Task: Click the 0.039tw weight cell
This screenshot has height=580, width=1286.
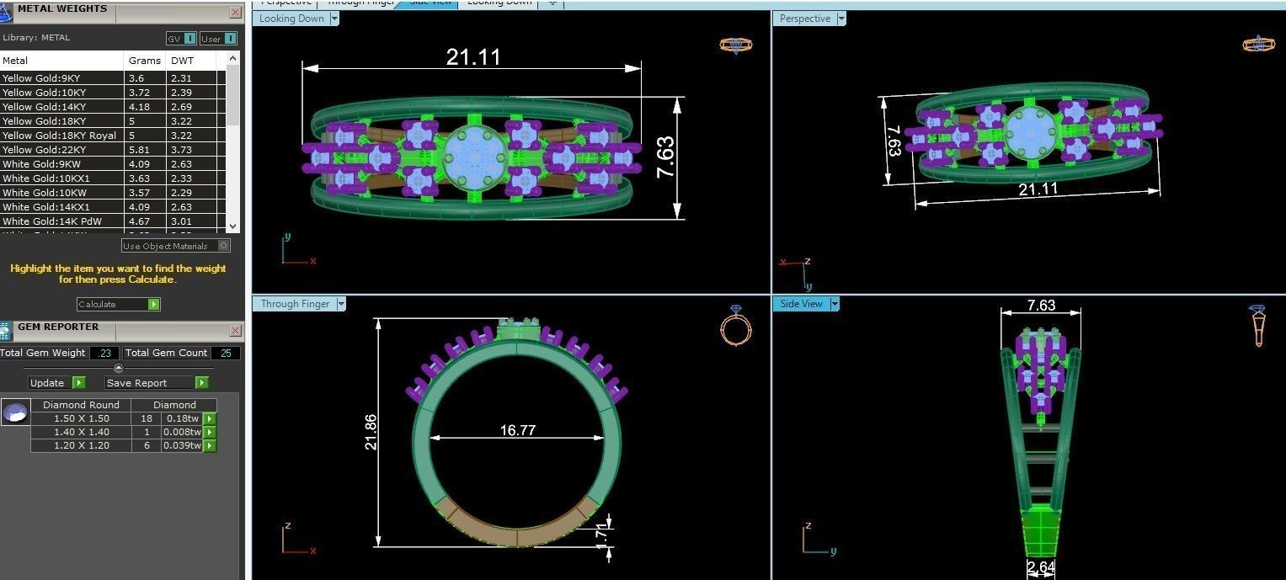Action: click(182, 445)
